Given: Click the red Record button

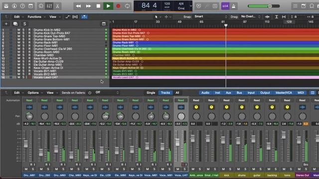Looking at the screenshot, I should pyautogui.click(x=118, y=6).
